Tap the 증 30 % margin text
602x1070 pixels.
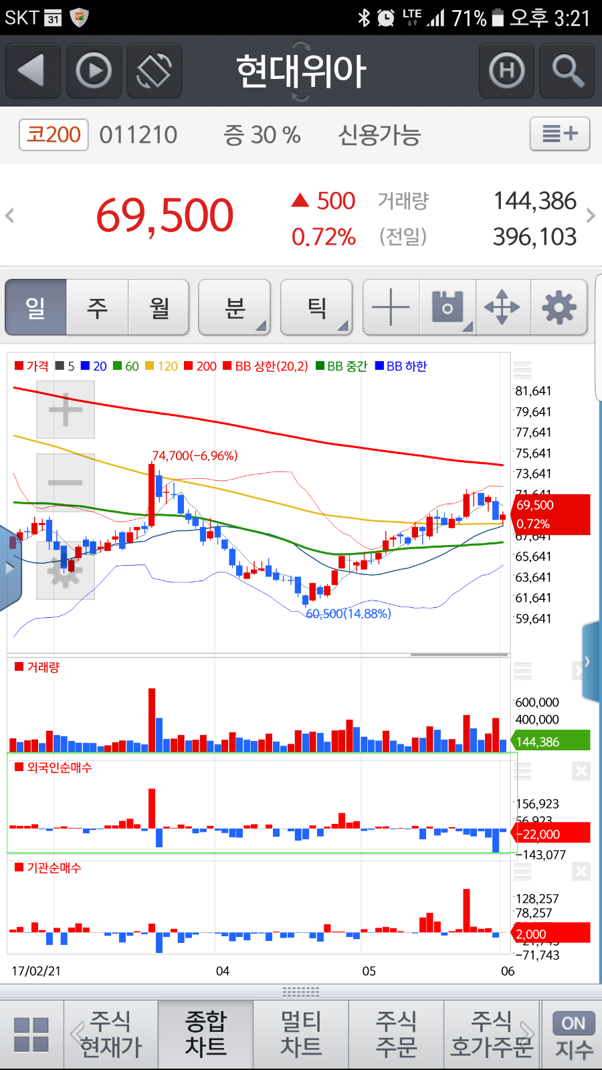tap(262, 135)
